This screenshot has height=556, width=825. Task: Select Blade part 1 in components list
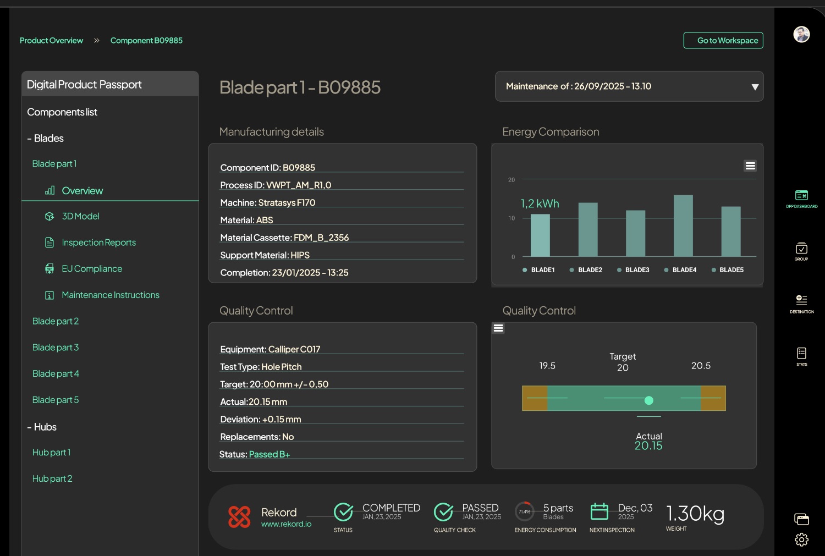(x=54, y=164)
